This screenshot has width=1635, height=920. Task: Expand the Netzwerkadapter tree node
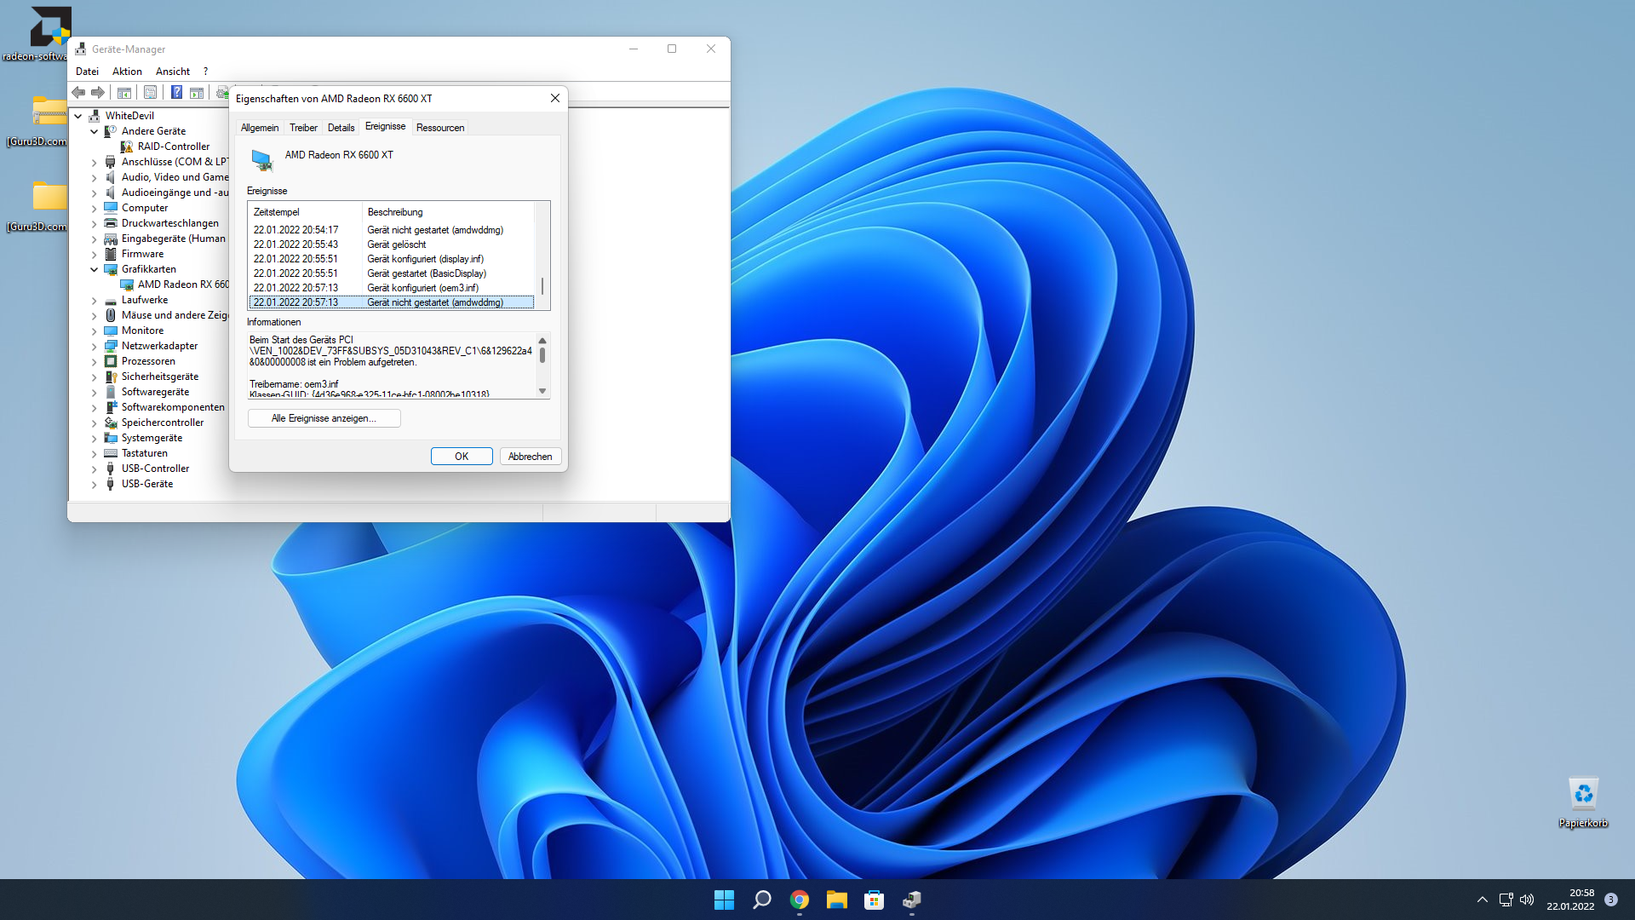[95, 346]
